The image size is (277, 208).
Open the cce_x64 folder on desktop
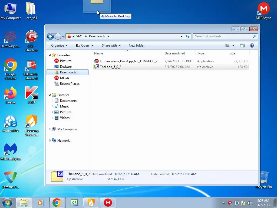coord(31,11)
